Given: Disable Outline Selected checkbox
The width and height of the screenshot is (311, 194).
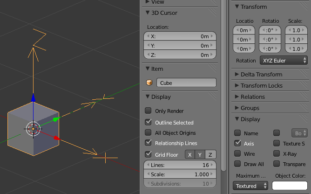Looking at the screenshot, I should point(148,122).
